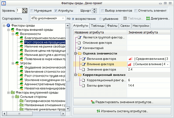The width and height of the screenshot is (174, 118).
Task: Collapse the Сильные стороны node
Action: 13,97
